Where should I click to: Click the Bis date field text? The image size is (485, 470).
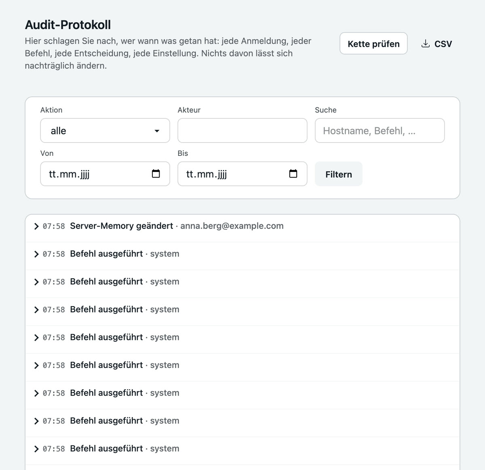pyautogui.click(x=207, y=174)
